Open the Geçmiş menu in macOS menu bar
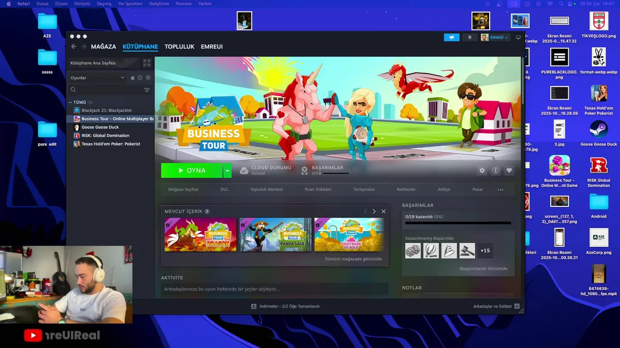This screenshot has width=620, height=348. coord(104,3)
